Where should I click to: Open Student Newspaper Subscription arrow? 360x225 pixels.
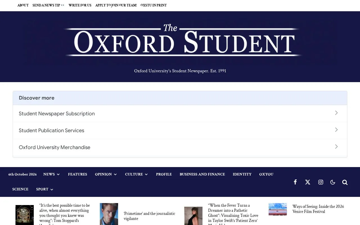click(x=336, y=113)
